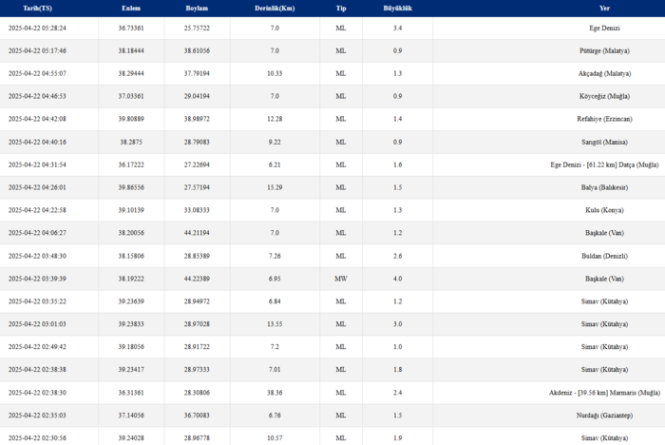The width and height of the screenshot is (665, 445).
Task: Click magnitude value 4.0
Action: pyautogui.click(x=397, y=279)
